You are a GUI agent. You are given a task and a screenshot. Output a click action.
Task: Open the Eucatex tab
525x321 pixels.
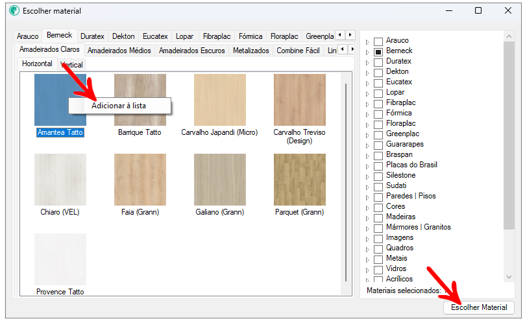point(155,36)
